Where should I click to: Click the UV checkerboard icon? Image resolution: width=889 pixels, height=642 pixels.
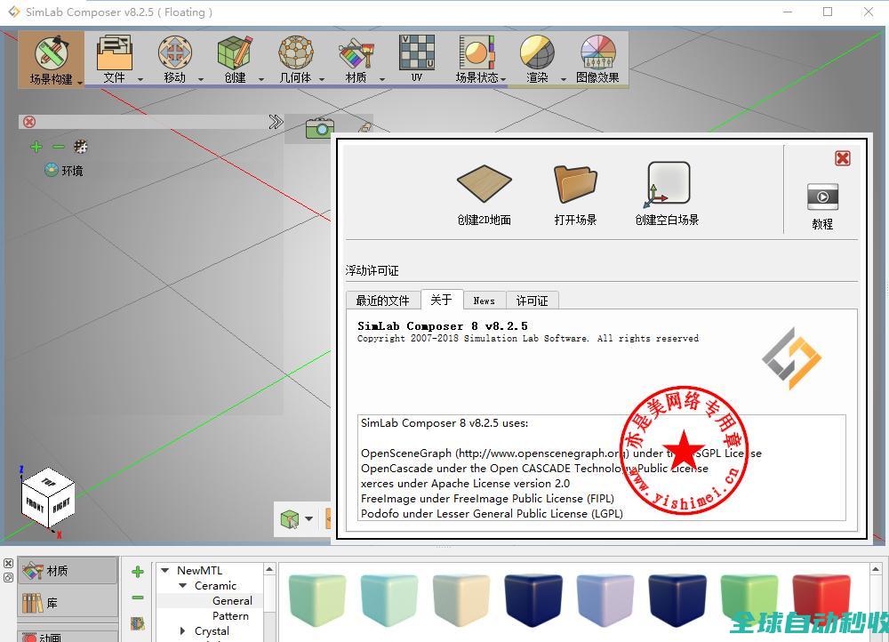tap(416, 52)
